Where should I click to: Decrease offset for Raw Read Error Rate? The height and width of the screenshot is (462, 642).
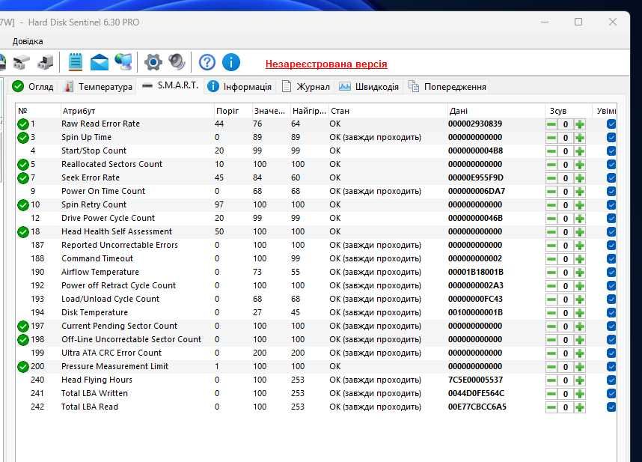point(551,124)
